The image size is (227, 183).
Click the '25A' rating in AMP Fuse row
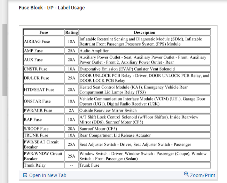71,51
